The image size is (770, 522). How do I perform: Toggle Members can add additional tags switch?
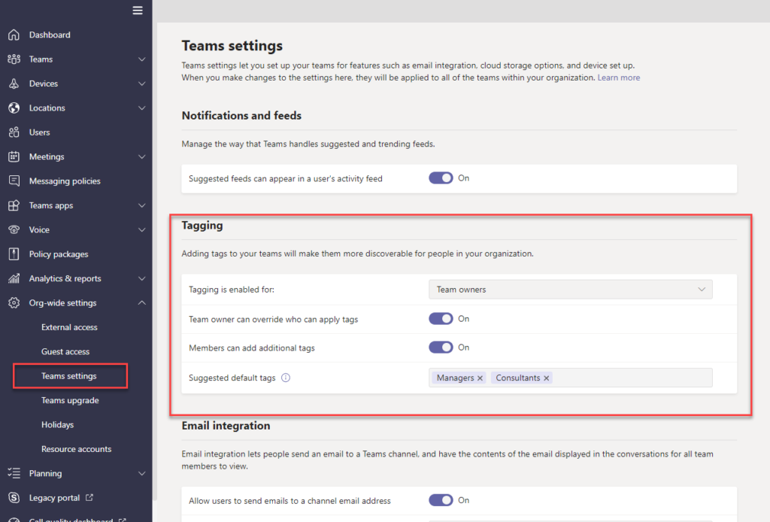coord(441,347)
